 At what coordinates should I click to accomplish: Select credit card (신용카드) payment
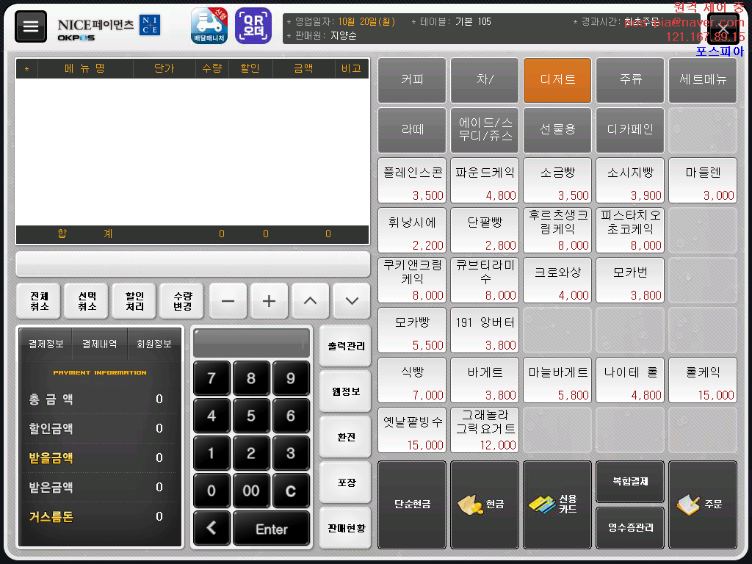coord(557,505)
